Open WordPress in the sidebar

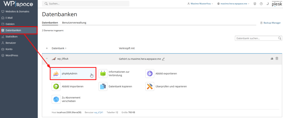click(x=19, y=55)
